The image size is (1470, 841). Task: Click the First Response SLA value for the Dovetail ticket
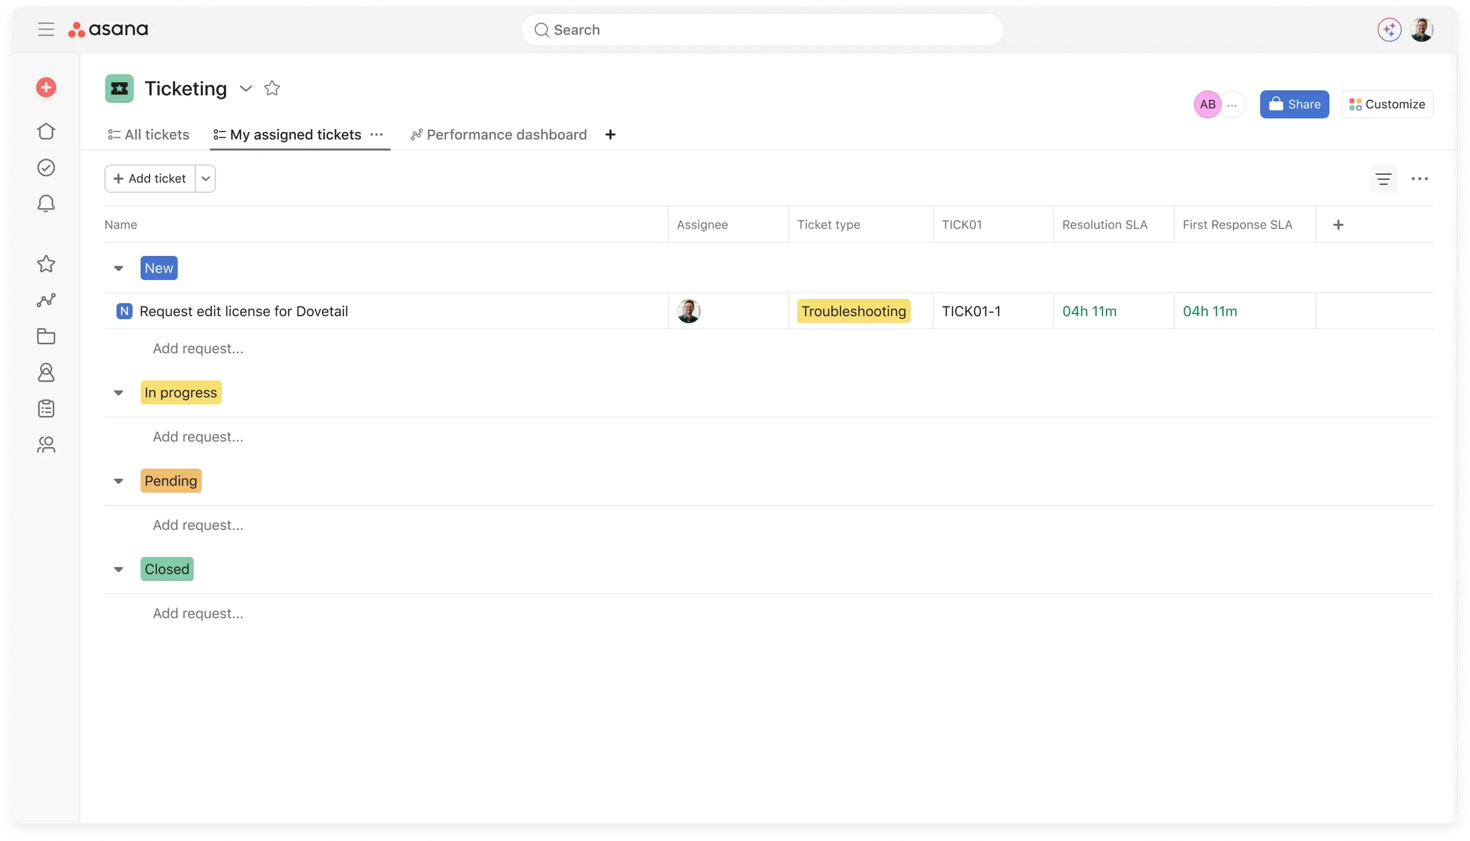pos(1209,311)
